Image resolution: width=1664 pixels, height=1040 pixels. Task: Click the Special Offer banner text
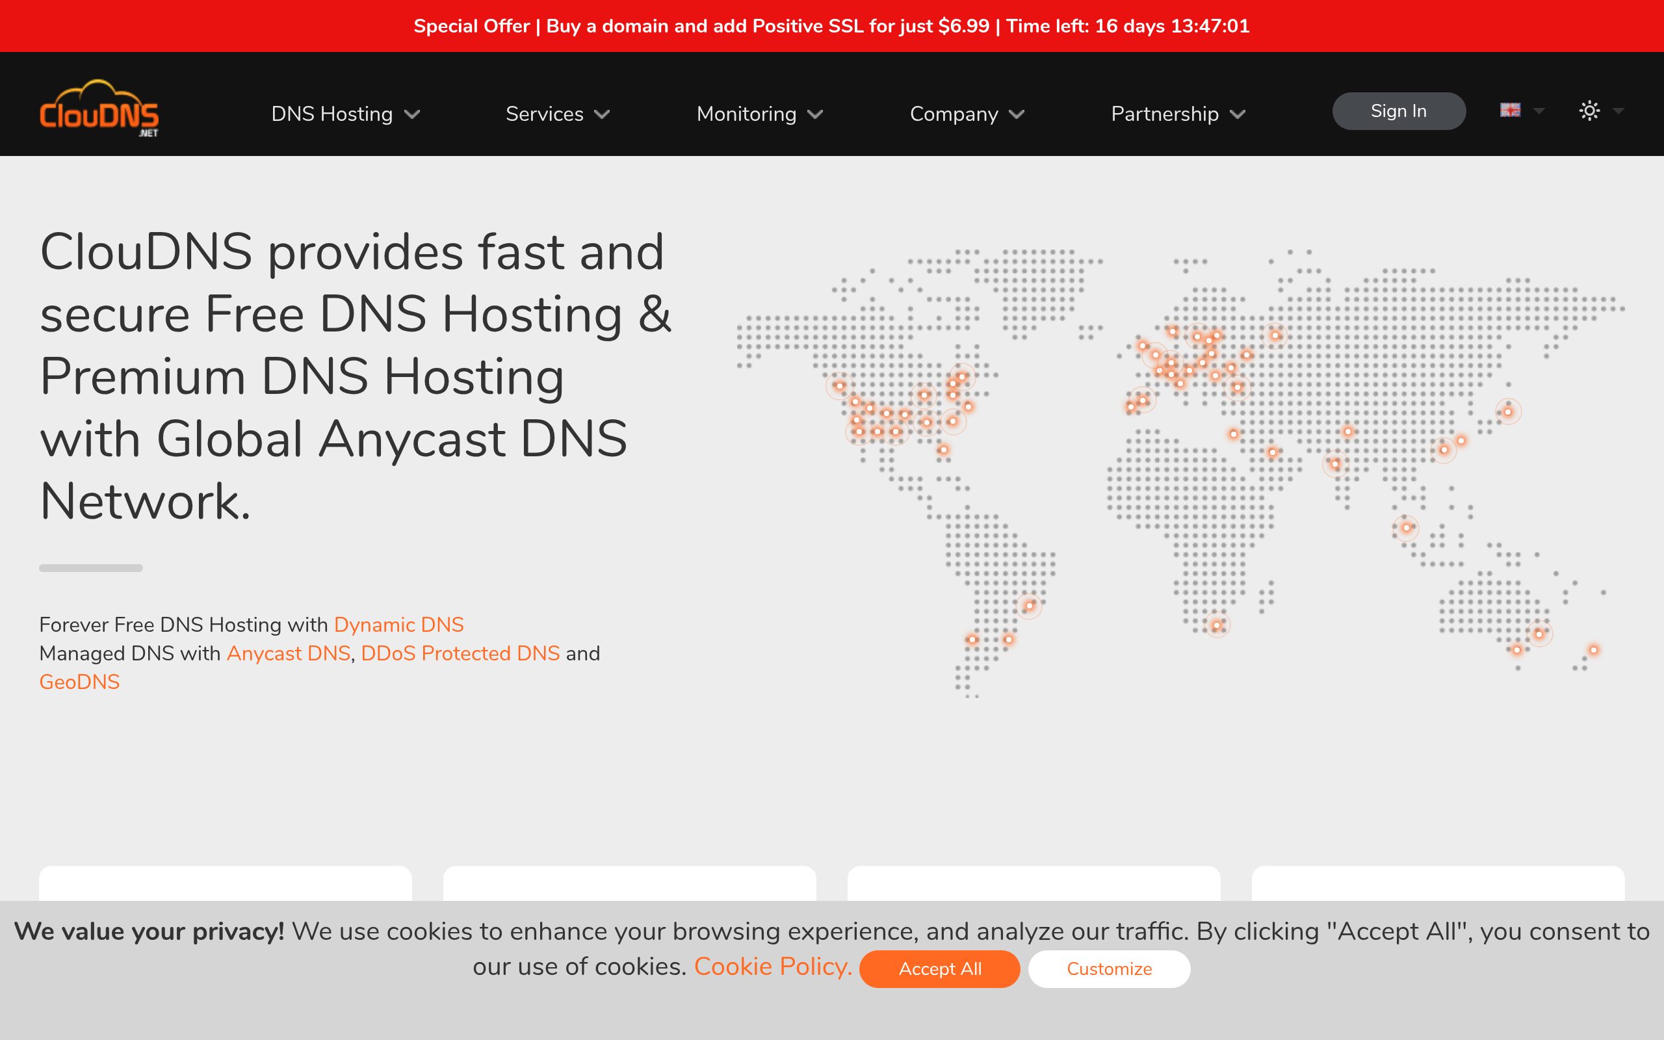pyautogui.click(x=832, y=26)
